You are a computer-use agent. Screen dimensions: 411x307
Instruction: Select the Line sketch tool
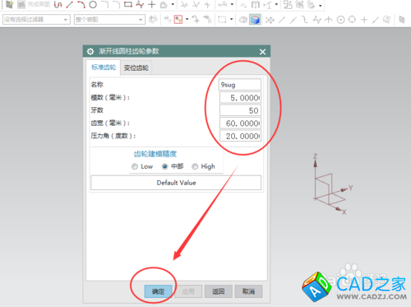click(69, 4)
